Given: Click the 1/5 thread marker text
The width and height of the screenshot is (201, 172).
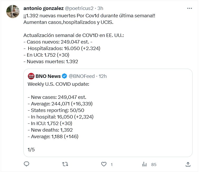Looking at the screenshot, I should [x=31, y=150].
